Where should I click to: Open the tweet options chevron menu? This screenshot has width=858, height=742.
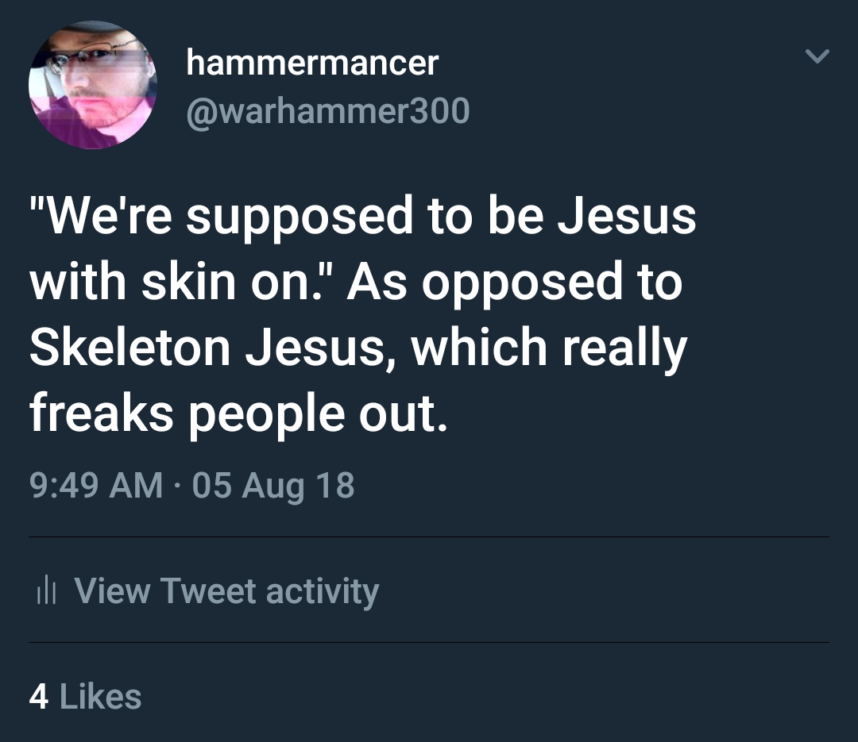coord(817,57)
